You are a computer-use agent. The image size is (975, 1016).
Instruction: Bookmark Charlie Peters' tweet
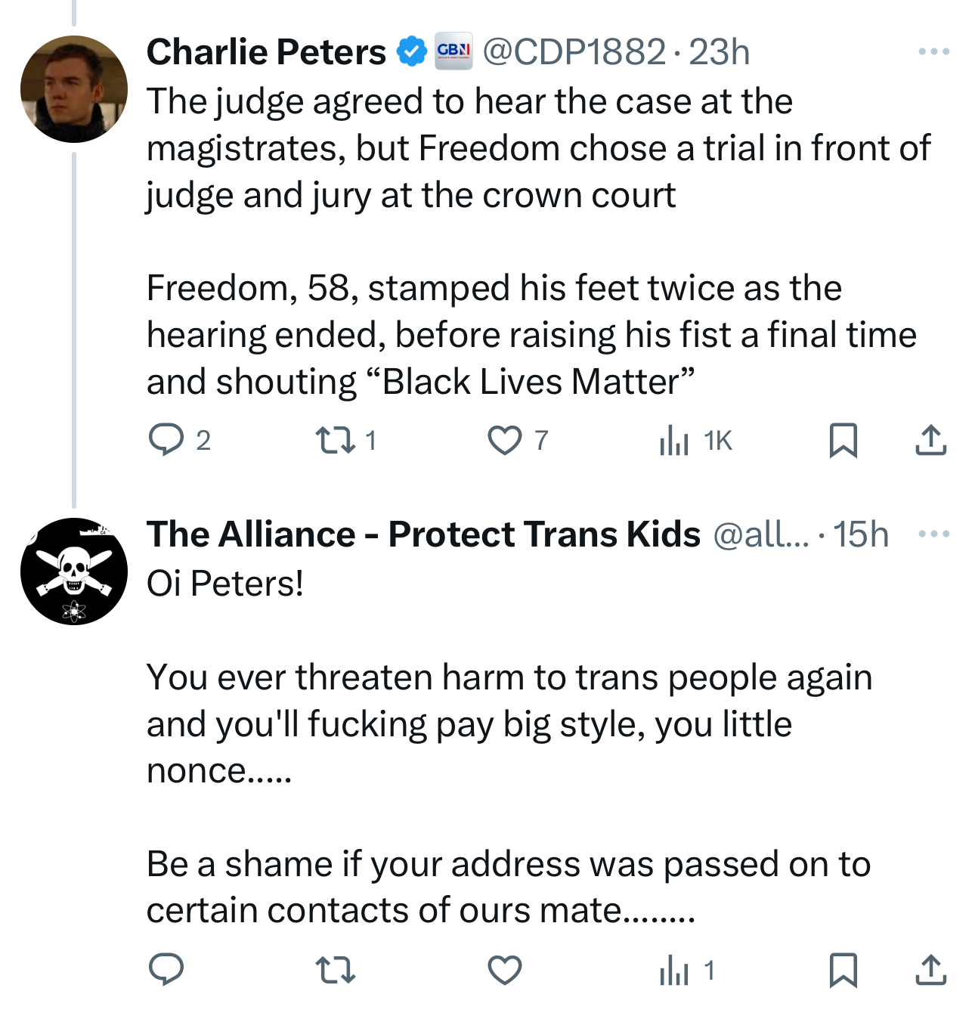coord(843,440)
